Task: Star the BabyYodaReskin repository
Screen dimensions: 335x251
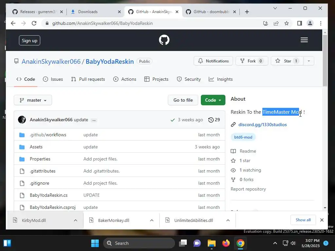Action: coord(287,61)
